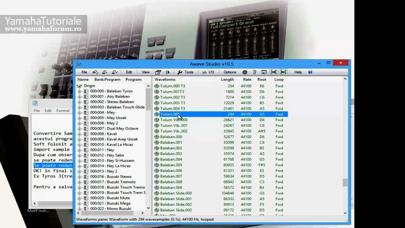Image resolution: width=405 pixels, height=228 pixels.
Task: Open the Edit menu in Notepad window
Action: point(48,111)
